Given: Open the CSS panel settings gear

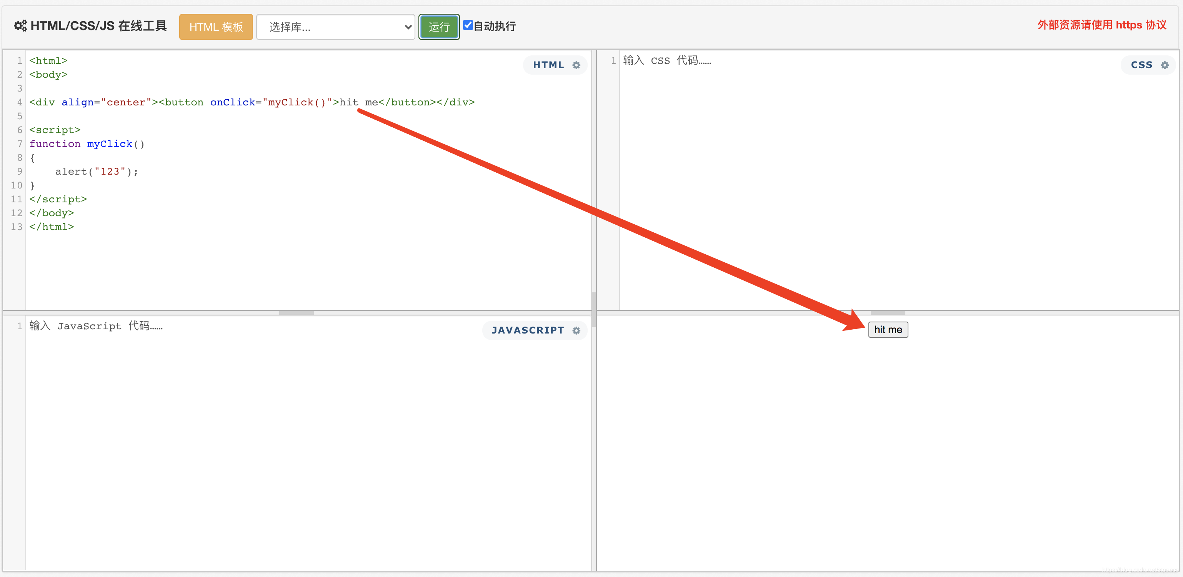Looking at the screenshot, I should [1165, 65].
